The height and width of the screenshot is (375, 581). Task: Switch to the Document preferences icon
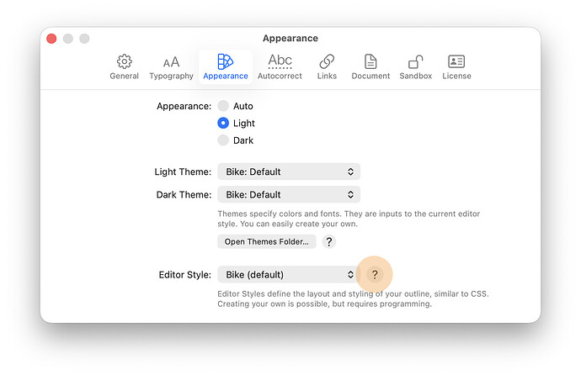(370, 61)
